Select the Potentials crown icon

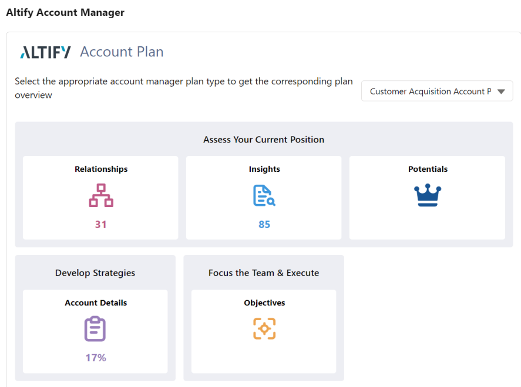427,195
